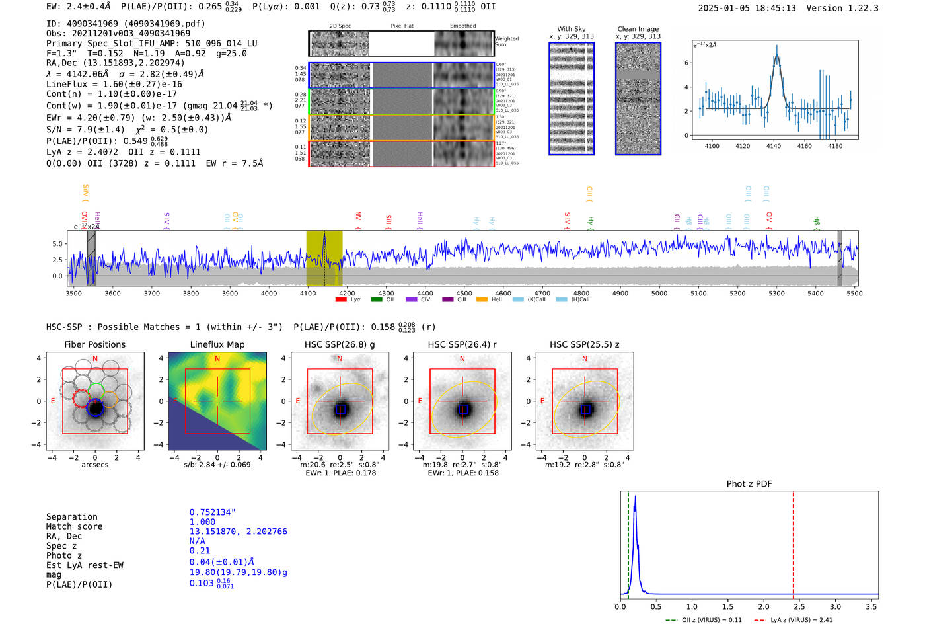Open the HSC SSP(26.8) g image
Image resolution: width=925 pixels, height=630 pixels.
pyautogui.click(x=340, y=401)
